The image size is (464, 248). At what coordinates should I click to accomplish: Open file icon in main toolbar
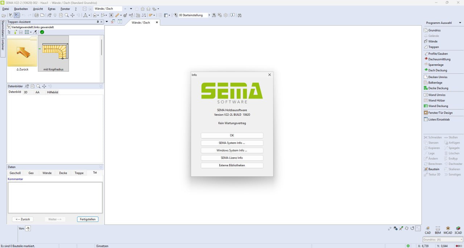3,15
